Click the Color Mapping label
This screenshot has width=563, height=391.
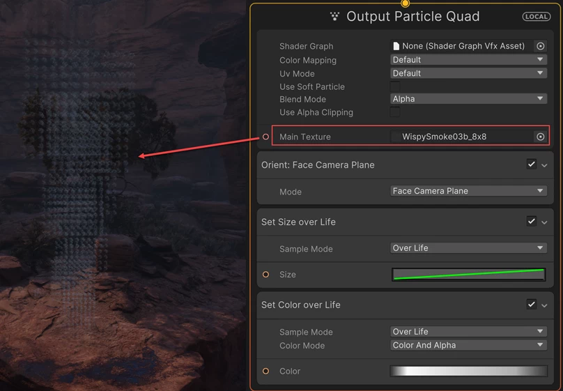pos(308,60)
